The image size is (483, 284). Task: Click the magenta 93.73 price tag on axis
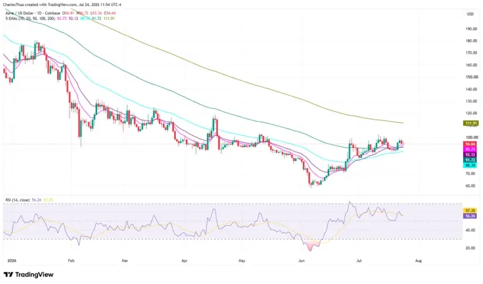(x=471, y=149)
